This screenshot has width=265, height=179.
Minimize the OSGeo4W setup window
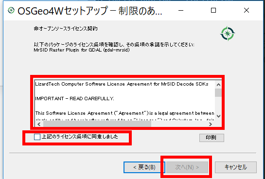click(181, 11)
